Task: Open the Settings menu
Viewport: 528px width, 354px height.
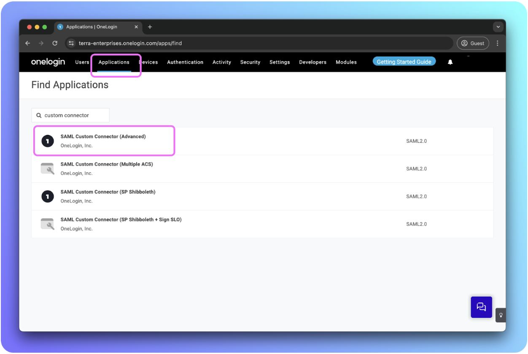Action: tap(280, 62)
